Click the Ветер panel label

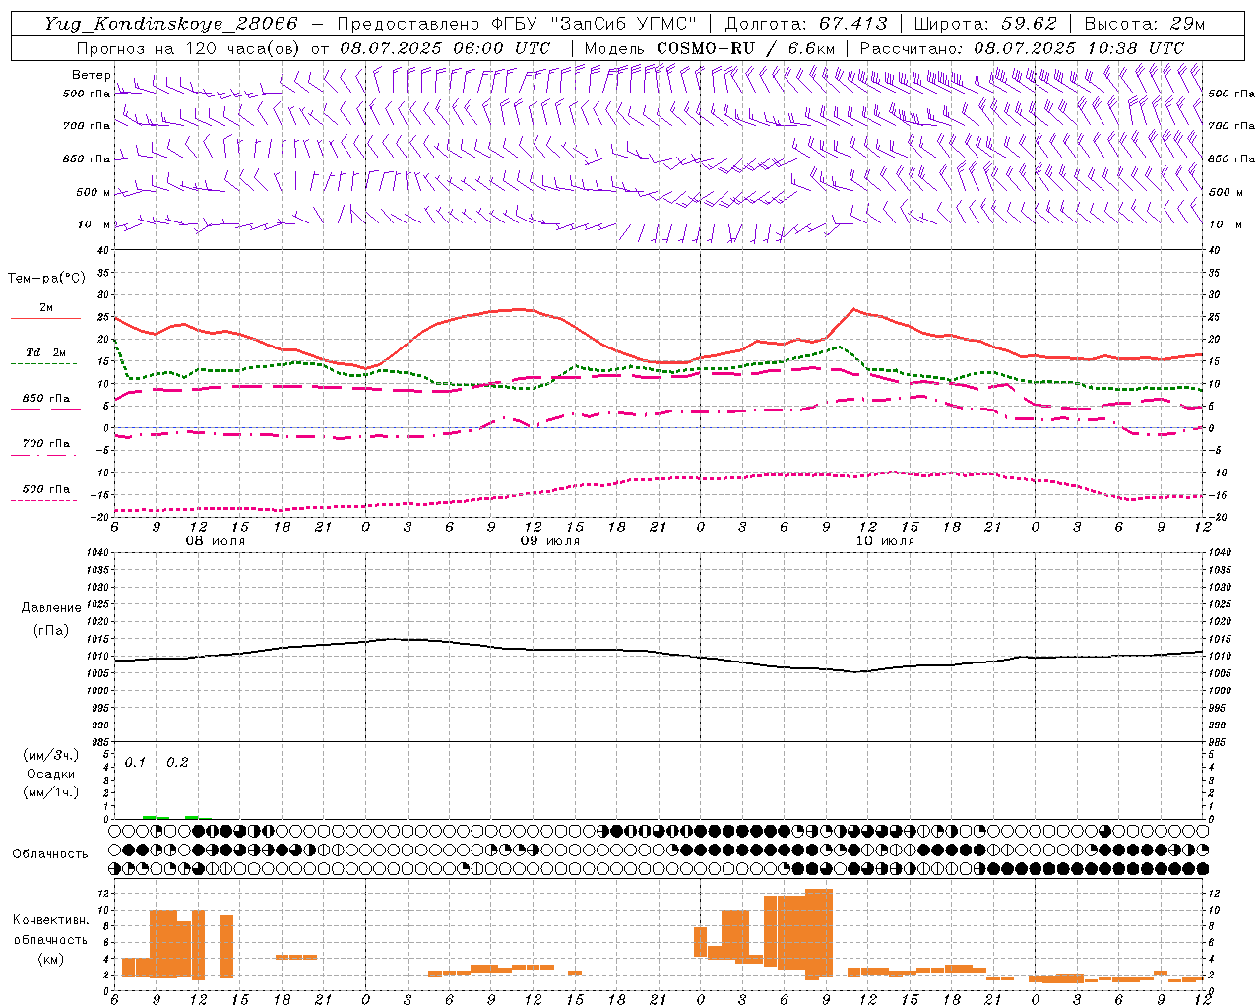pos(91,75)
